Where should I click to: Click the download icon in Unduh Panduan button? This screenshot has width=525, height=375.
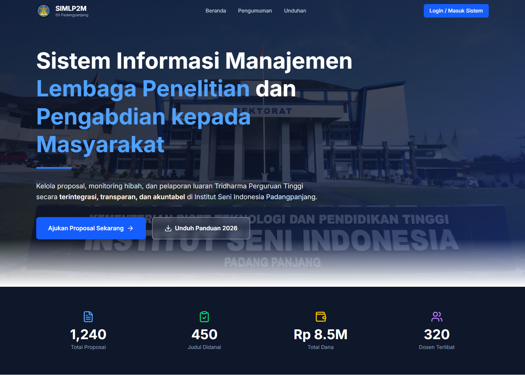(168, 228)
